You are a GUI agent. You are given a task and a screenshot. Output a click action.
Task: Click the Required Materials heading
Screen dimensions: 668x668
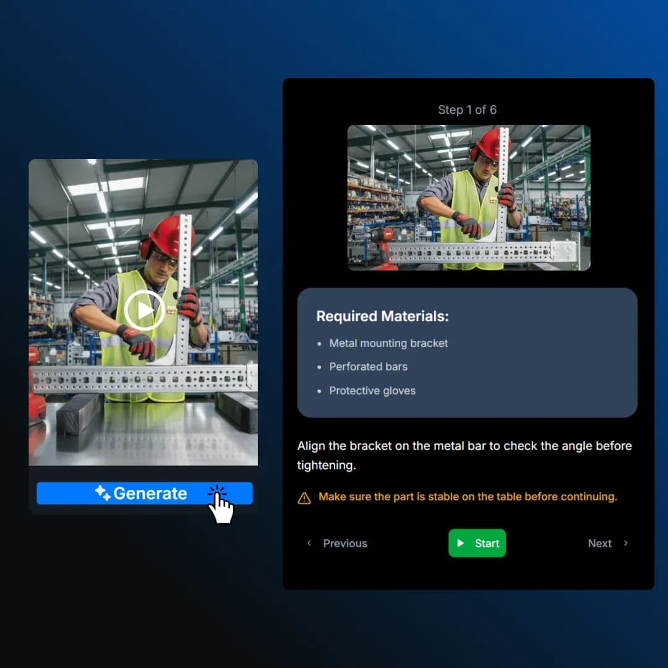coord(382,316)
